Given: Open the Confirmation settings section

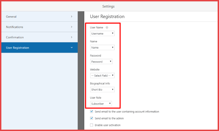Looking at the screenshot, I should coord(15,37).
